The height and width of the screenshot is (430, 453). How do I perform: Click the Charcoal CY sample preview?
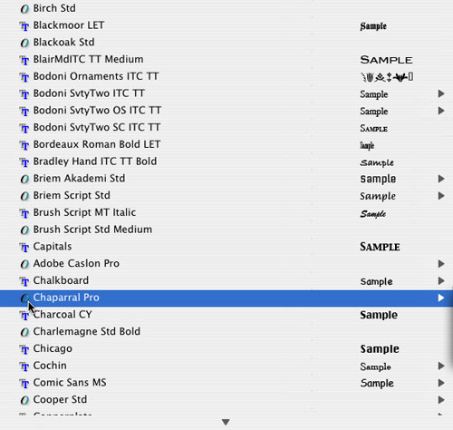point(379,315)
